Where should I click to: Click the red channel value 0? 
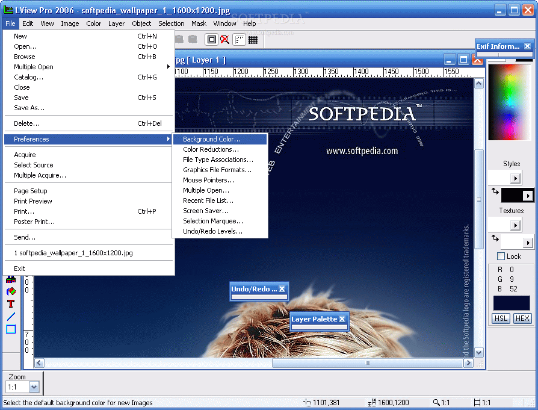(512, 270)
